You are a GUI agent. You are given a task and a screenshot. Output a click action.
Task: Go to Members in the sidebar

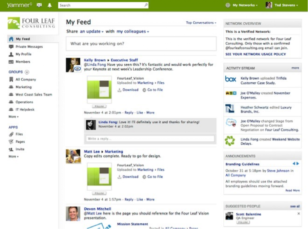pos(23,62)
